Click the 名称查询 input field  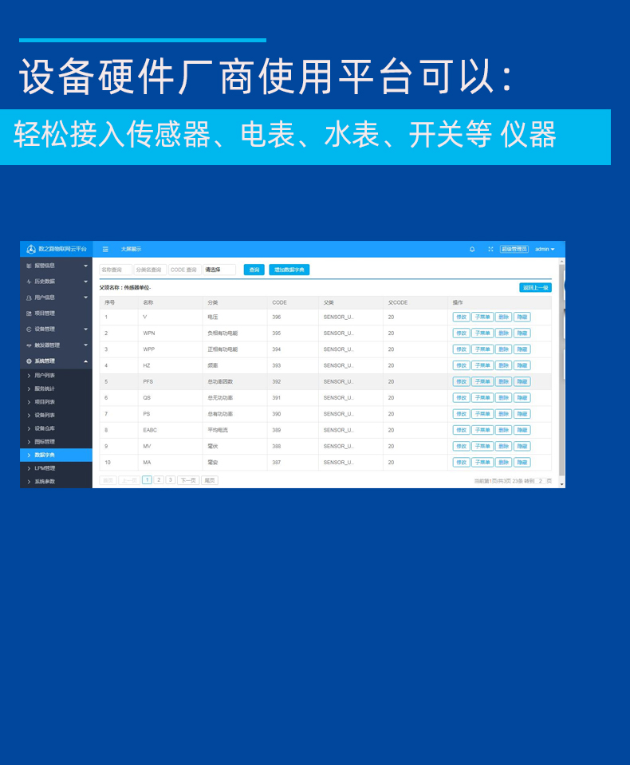(116, 270)
